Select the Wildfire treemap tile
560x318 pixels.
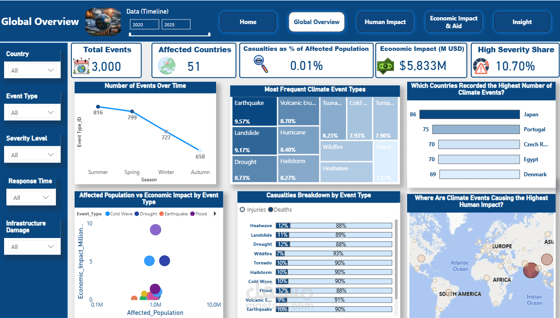(x=347, y=151)
